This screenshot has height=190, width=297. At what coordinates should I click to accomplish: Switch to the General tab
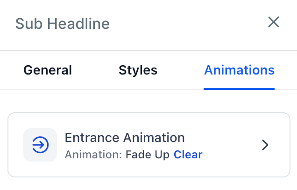[x=48, y=70]
